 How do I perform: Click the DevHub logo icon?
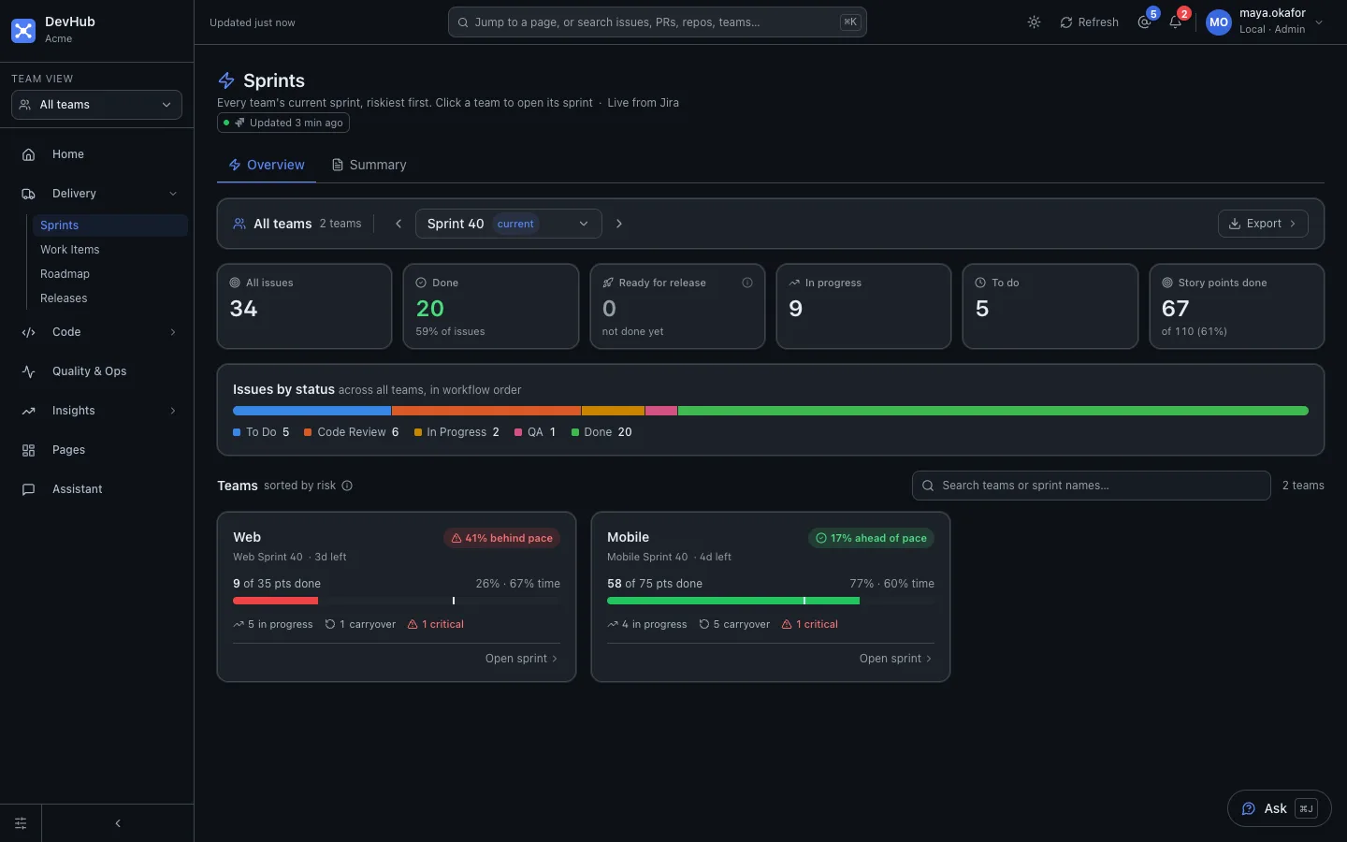(23, 30)
